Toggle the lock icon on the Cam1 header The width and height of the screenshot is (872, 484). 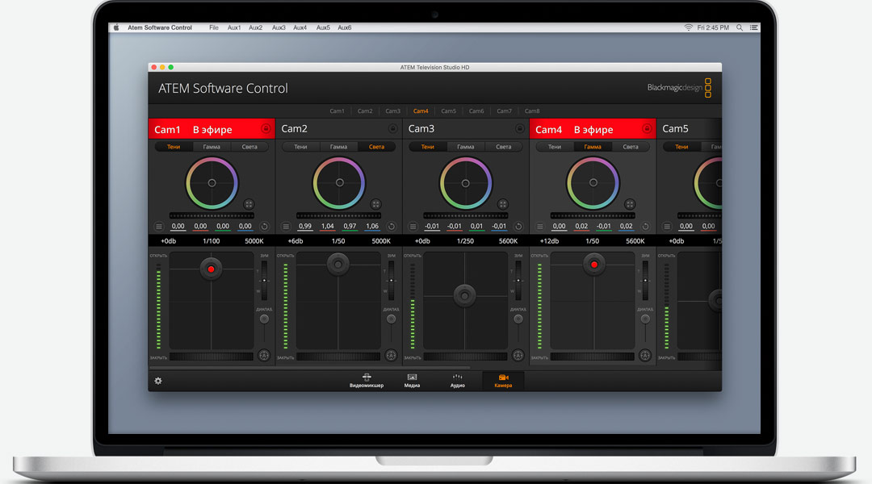[x=265, y=129]
